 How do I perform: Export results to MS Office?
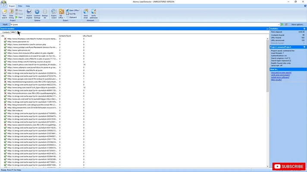[x=61, y=14]
